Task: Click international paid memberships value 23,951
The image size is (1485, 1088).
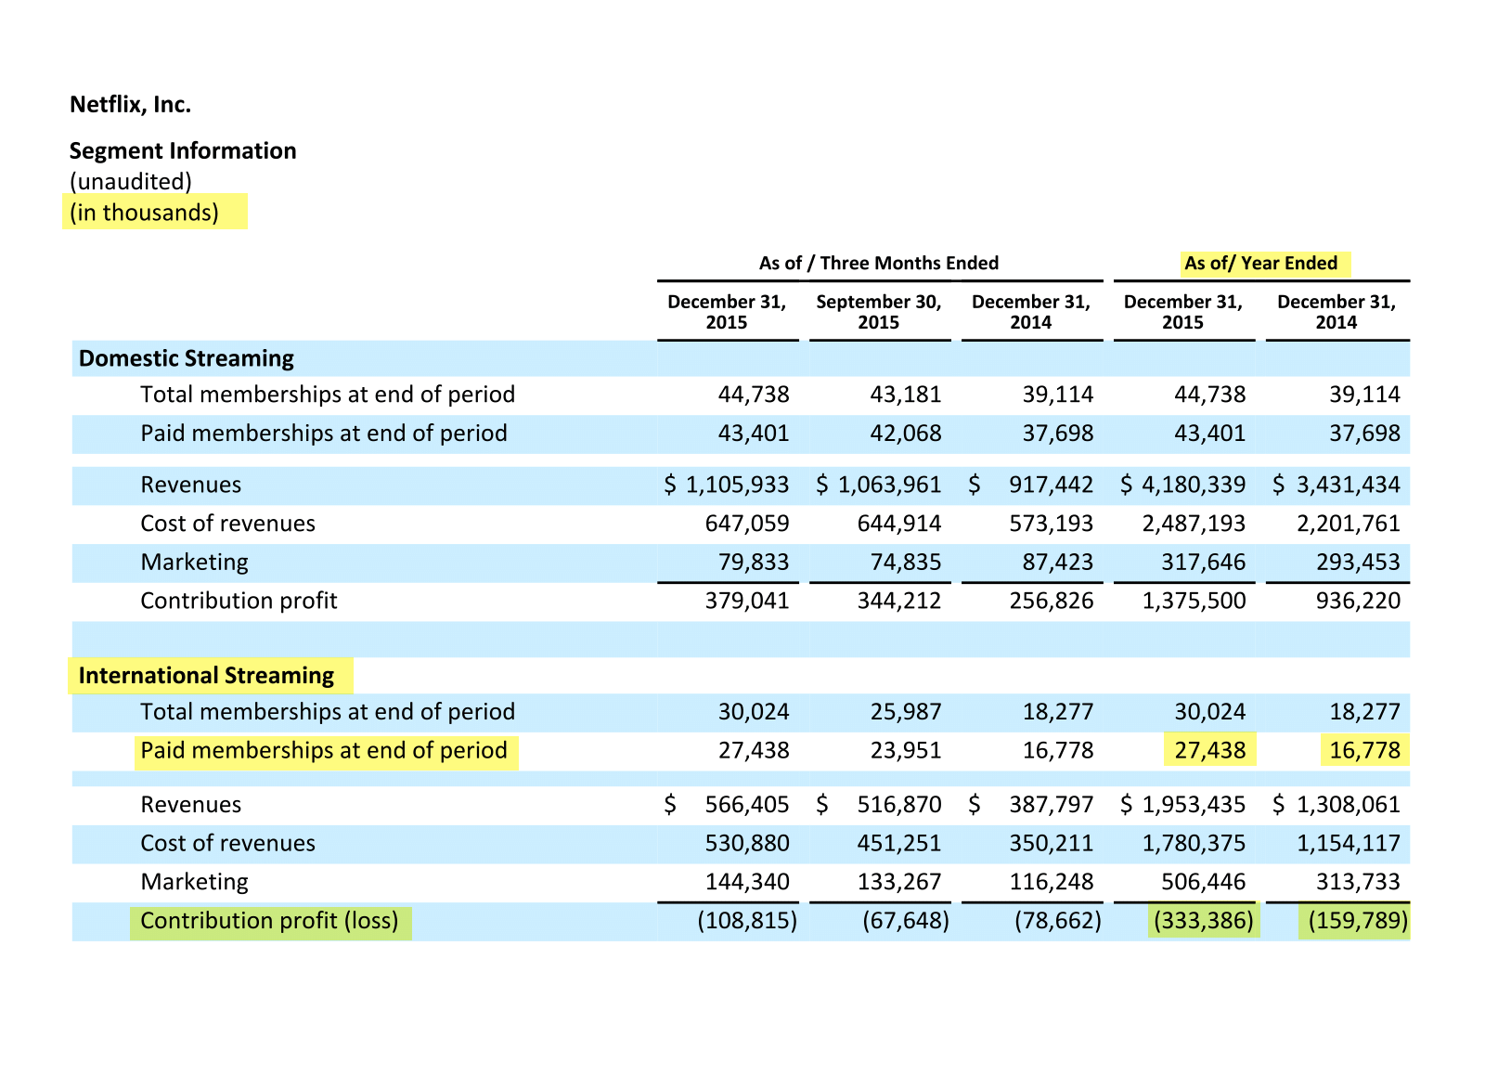Action: pyautogui.click(x=906, y=751)
